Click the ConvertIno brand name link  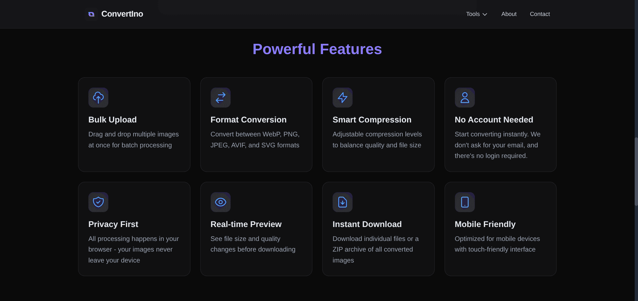coord(122,14)
